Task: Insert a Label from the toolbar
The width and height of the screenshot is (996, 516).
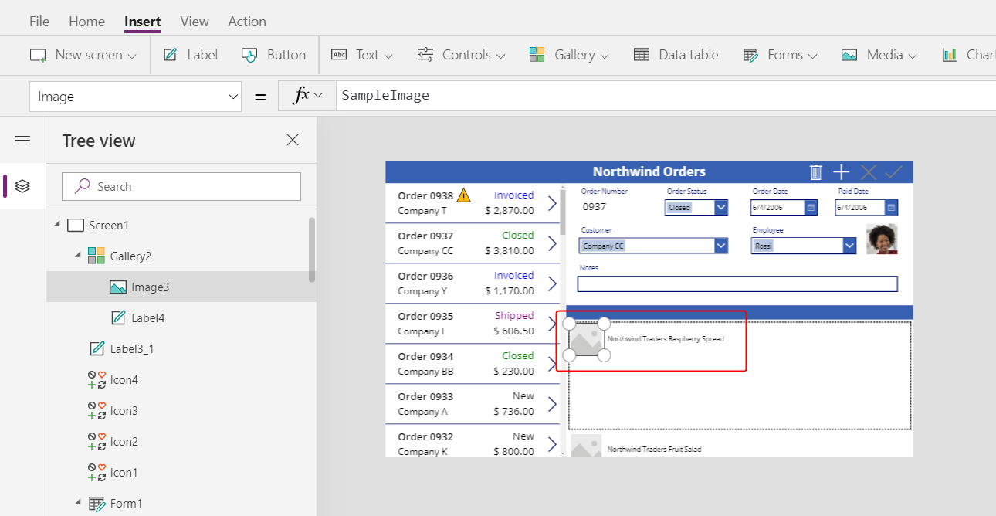Action: [190, 55]
